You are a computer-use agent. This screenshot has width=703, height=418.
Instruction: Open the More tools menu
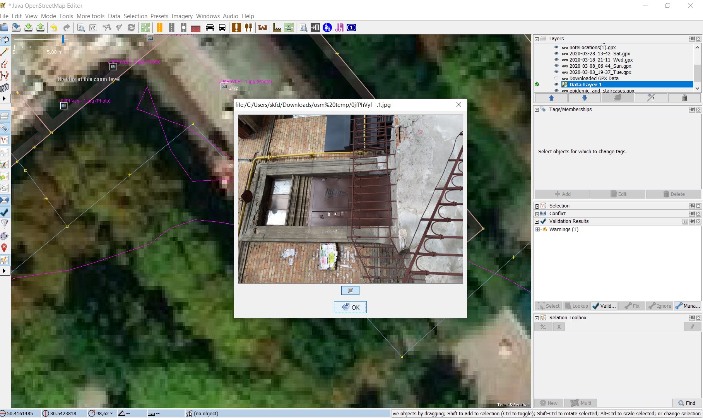tap(91, 16)
